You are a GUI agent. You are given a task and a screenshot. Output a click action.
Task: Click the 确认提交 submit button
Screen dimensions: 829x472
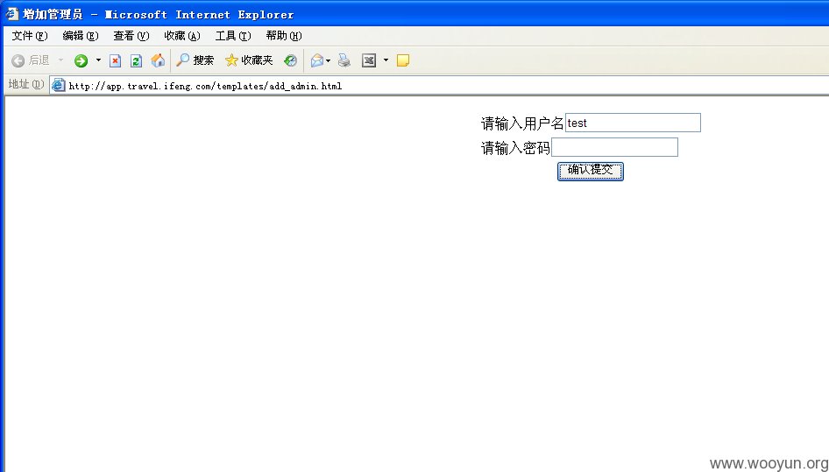coord(591,172)
